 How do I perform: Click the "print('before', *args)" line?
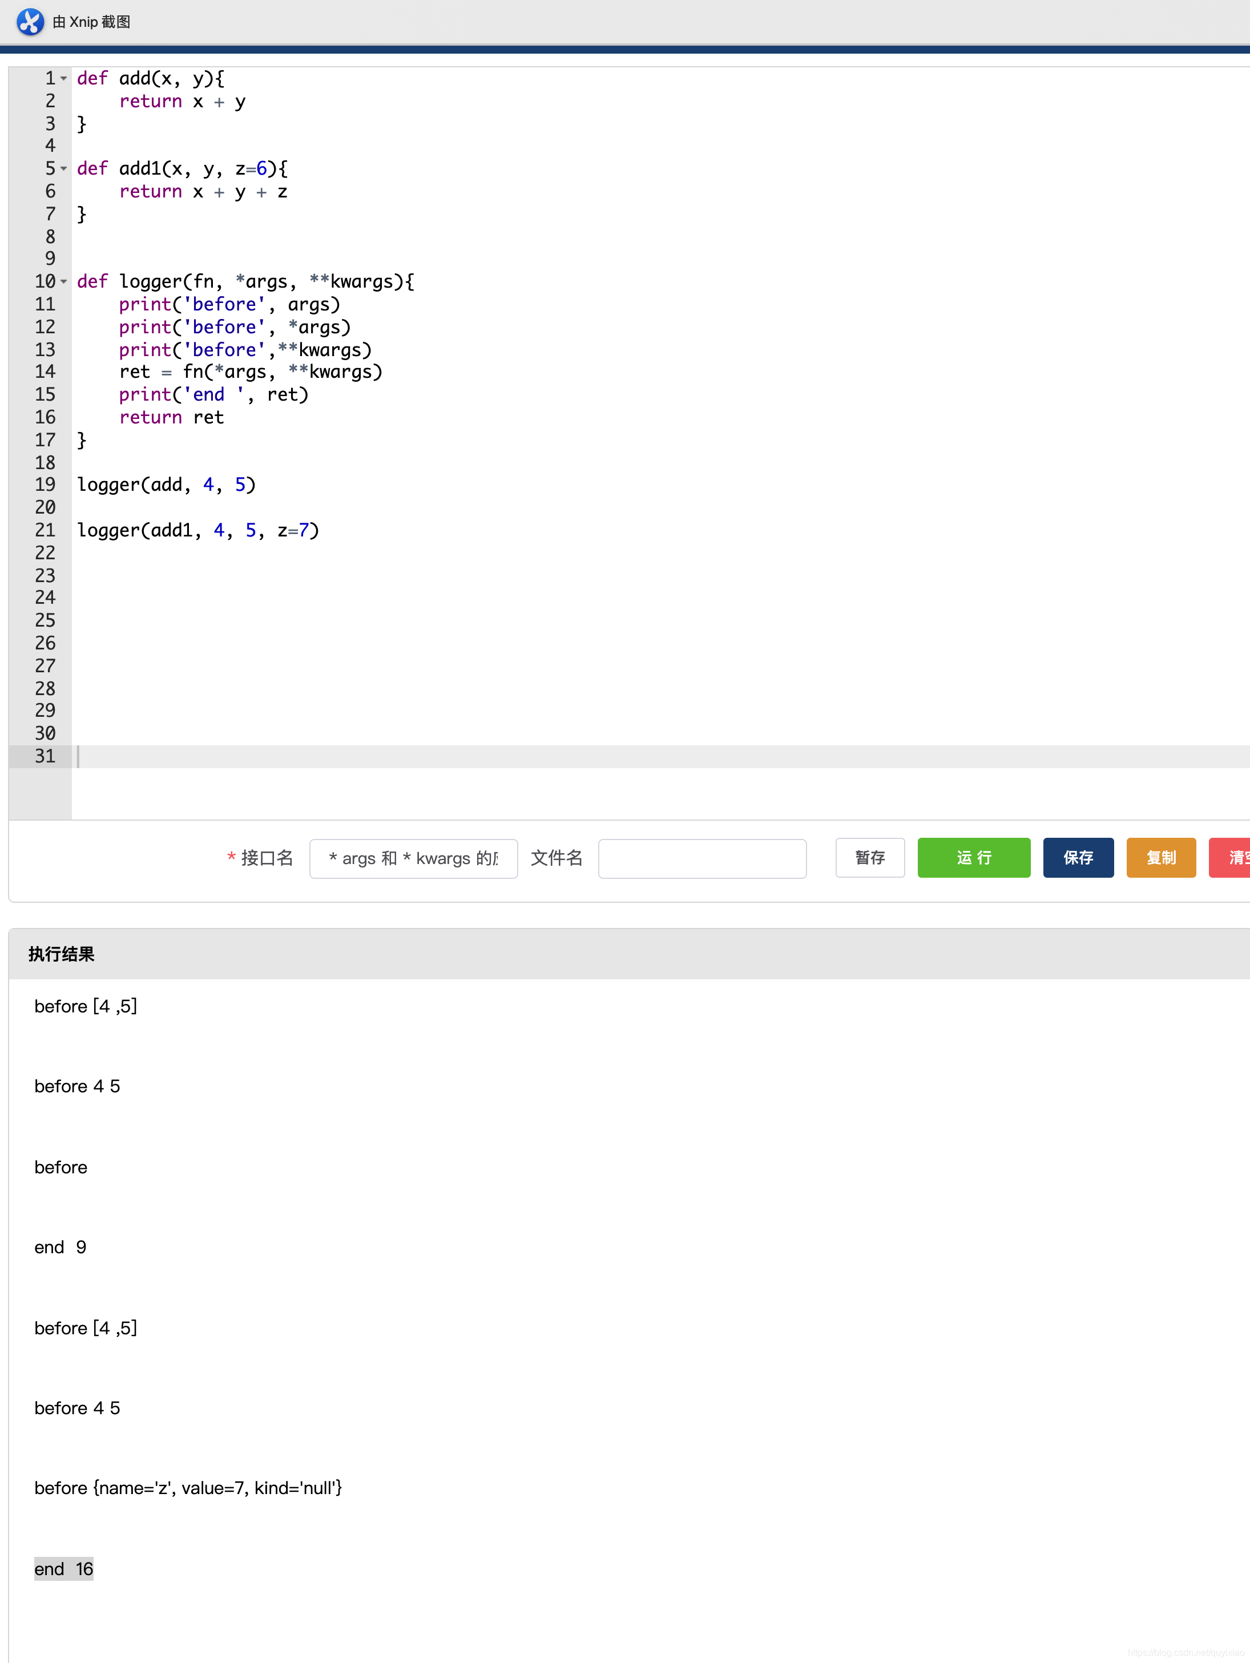tap(235, 327)
